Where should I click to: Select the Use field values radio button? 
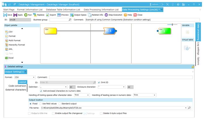click(41, 104)
